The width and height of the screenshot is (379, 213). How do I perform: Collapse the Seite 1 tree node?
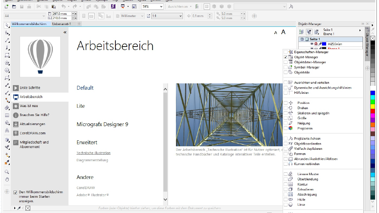pyautogui.click(x=302, y=39)
